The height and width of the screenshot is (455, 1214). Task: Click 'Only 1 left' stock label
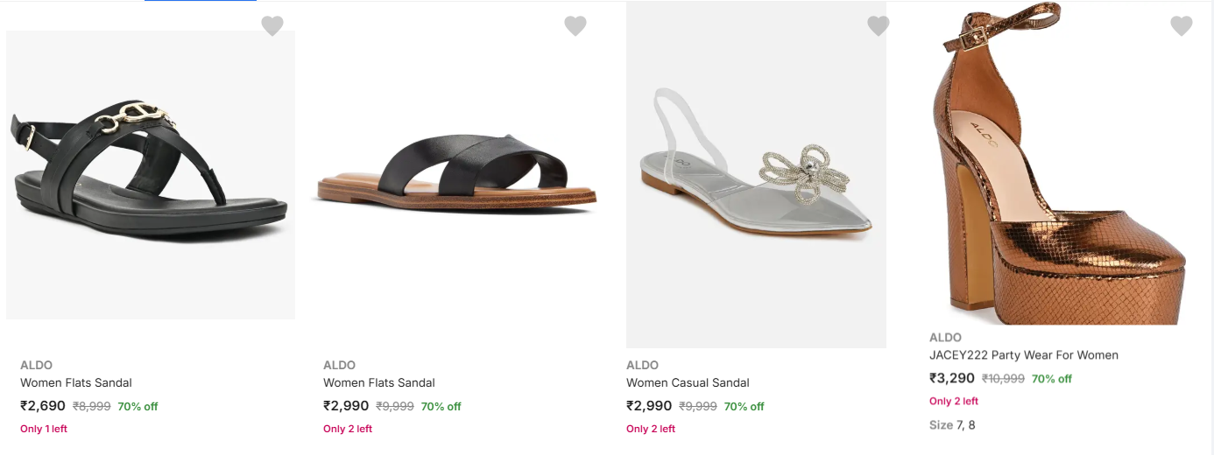pos(44,429)
